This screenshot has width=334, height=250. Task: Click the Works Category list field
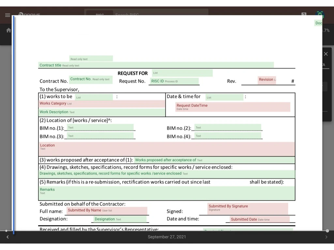[102, 104]
